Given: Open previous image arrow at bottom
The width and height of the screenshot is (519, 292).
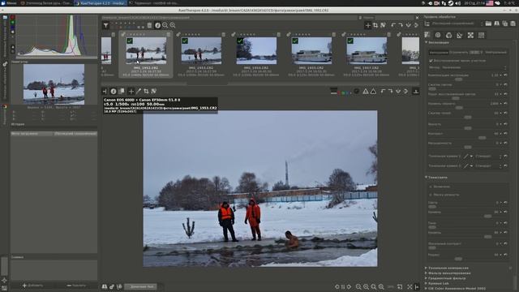Looking at the screenshot, I should [337, 286].
